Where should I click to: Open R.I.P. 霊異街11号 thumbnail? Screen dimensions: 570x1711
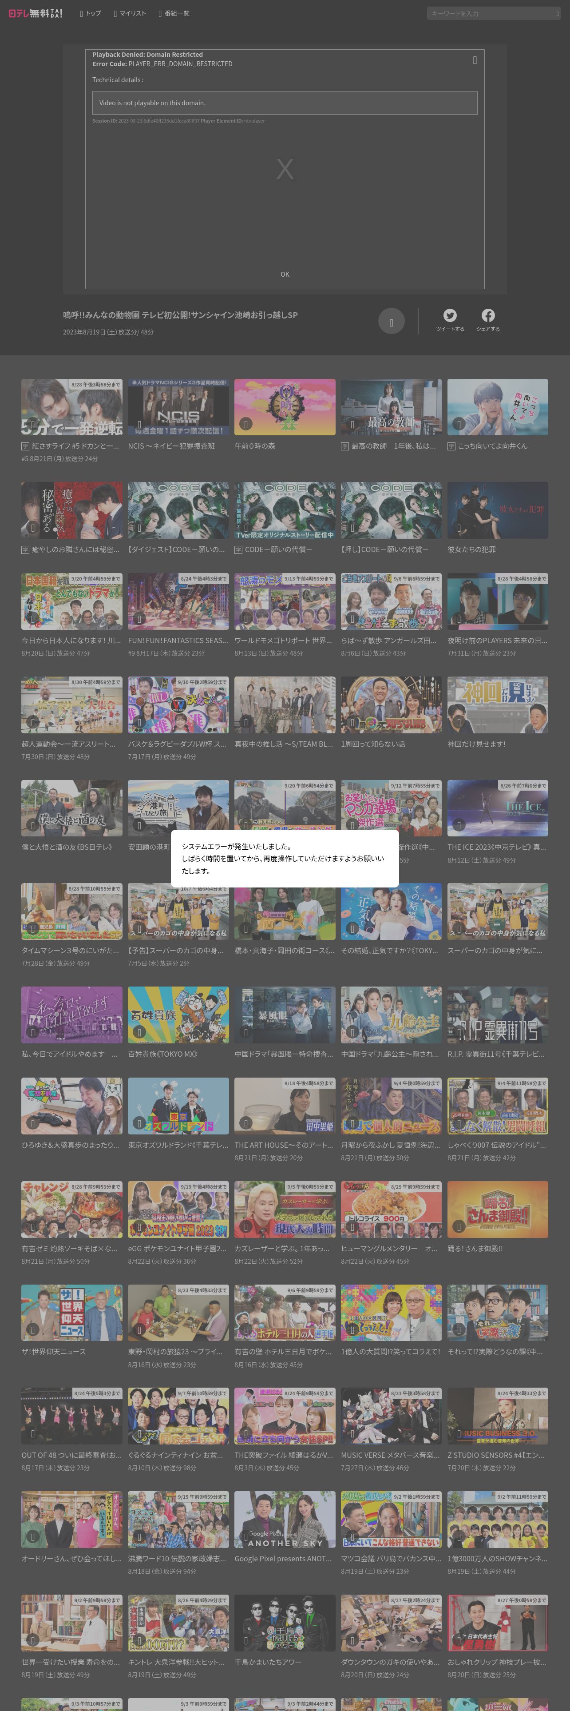tap(498, 1015)
